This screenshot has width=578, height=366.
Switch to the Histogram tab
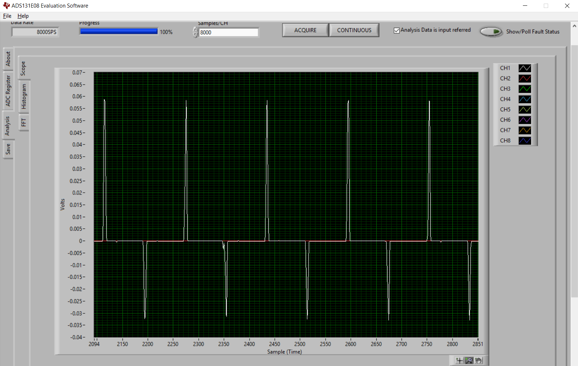point(24,96)
